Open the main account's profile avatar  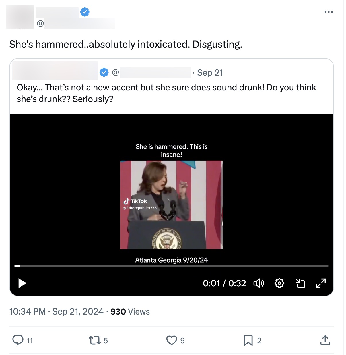click(x=19, y=16)
